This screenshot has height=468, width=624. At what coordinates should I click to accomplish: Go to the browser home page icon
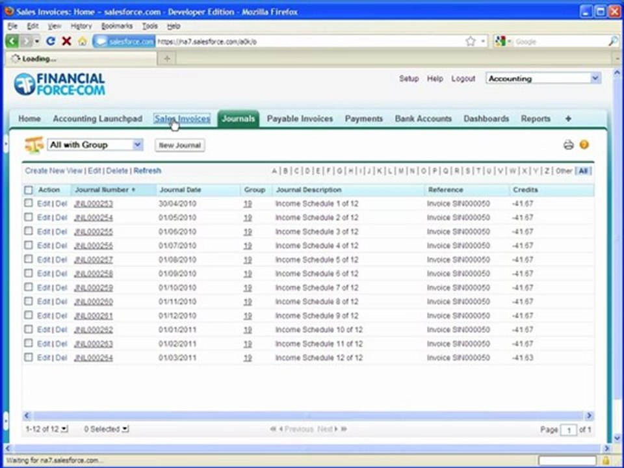tap(83, 41)
